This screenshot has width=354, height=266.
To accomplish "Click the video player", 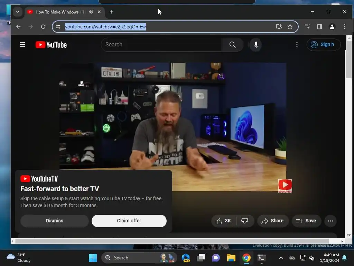I will coord(173,127).
